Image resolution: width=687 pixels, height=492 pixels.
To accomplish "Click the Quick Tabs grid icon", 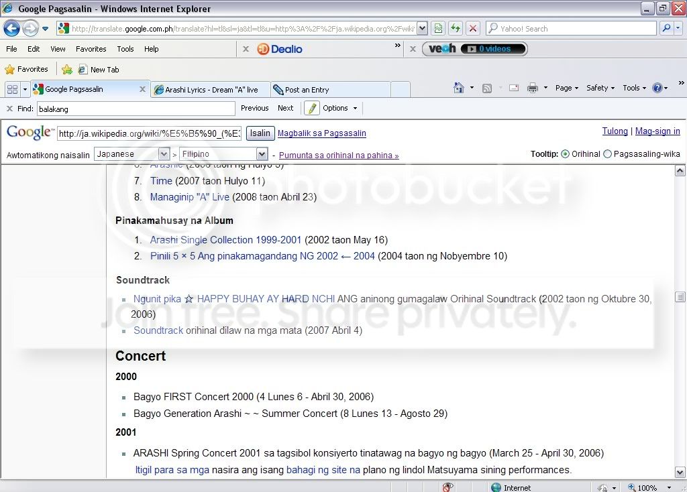I will tap(11, 89).
